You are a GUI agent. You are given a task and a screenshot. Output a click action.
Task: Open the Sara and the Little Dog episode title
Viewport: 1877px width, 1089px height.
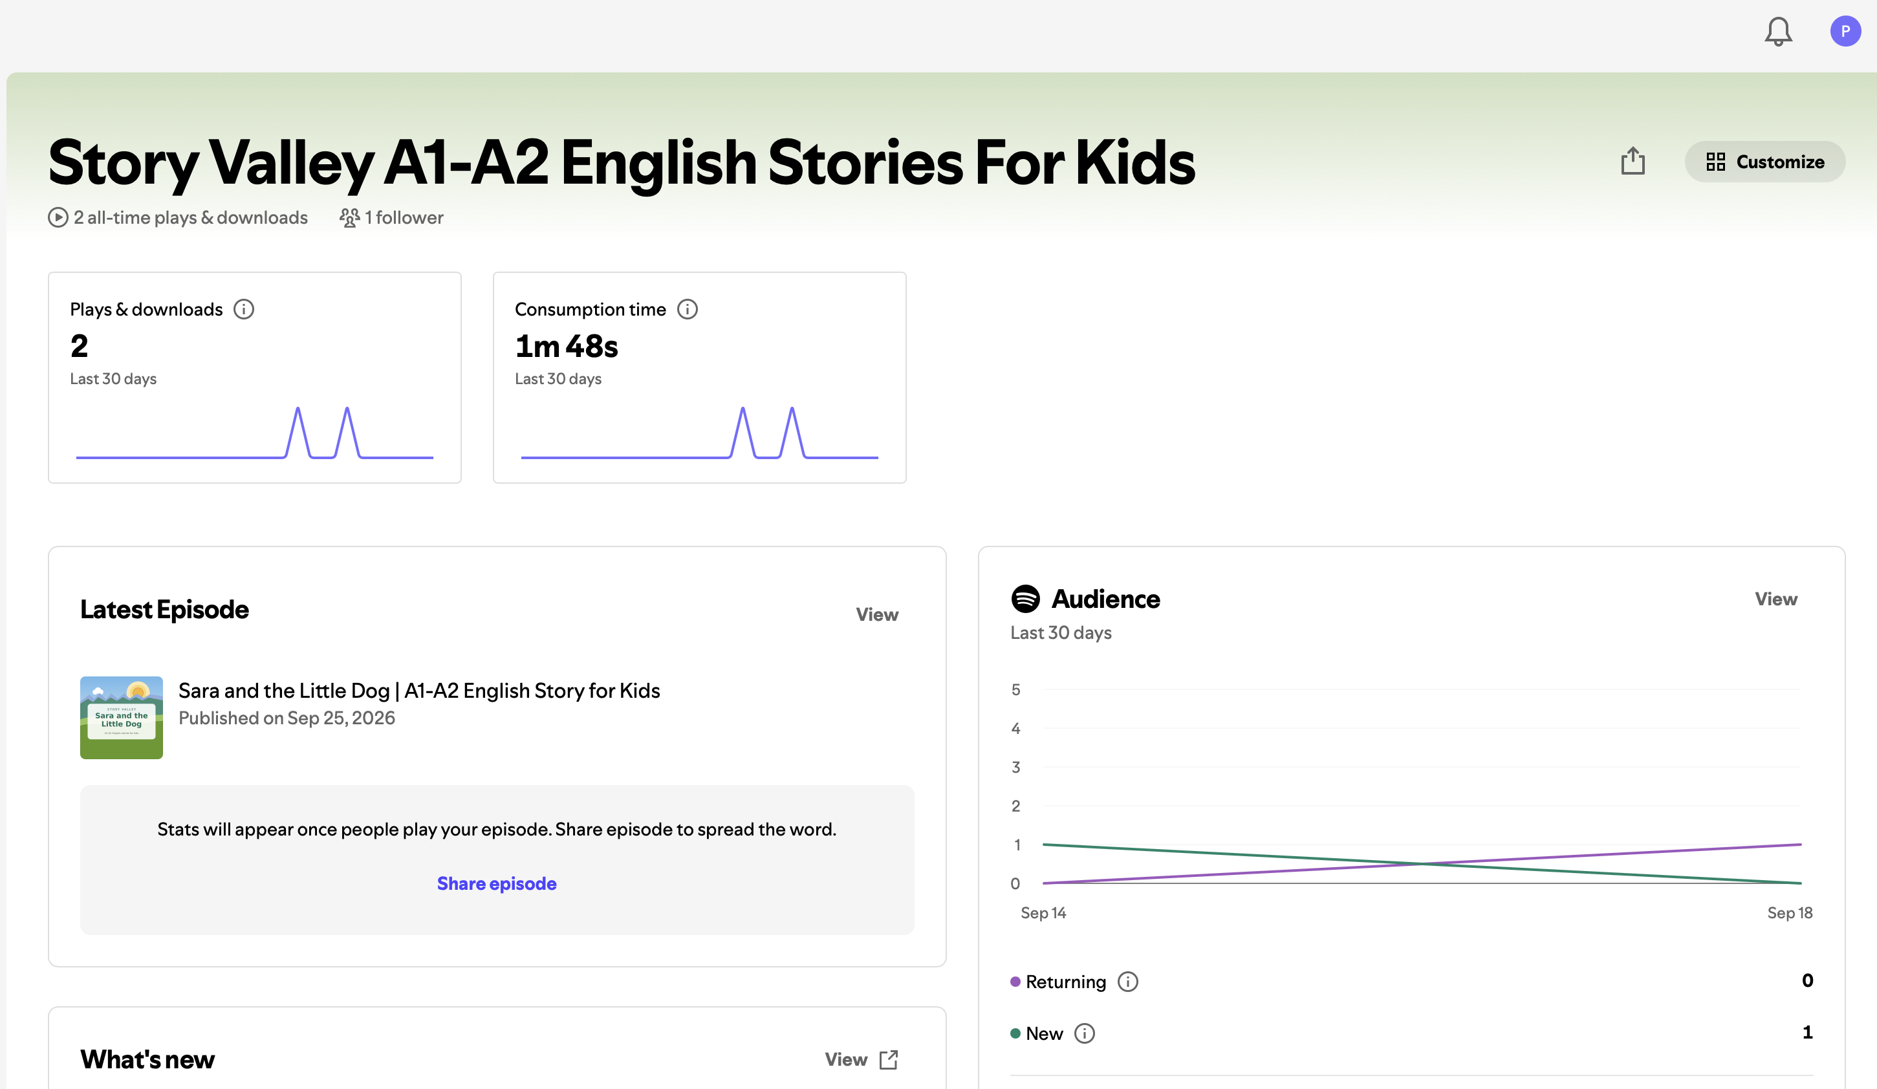[419, 691]
